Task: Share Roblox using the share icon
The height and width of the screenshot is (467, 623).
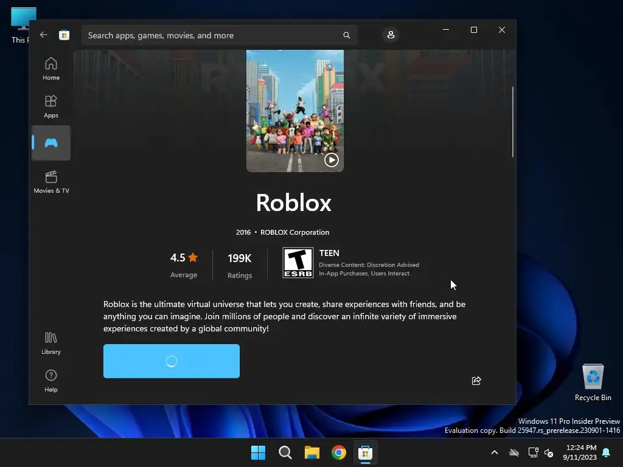Action: [x=476, y=381]
